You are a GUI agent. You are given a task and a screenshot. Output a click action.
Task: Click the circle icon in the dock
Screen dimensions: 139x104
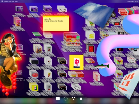click(66, 99)
